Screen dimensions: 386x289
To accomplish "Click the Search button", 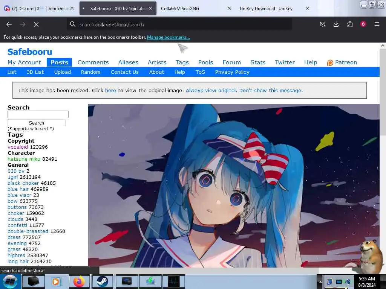I will tap(37, 123).
